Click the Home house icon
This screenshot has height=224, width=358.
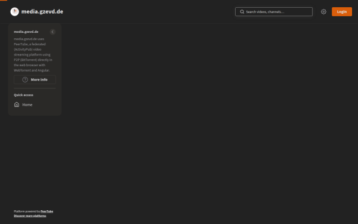[x=17, y=105]
